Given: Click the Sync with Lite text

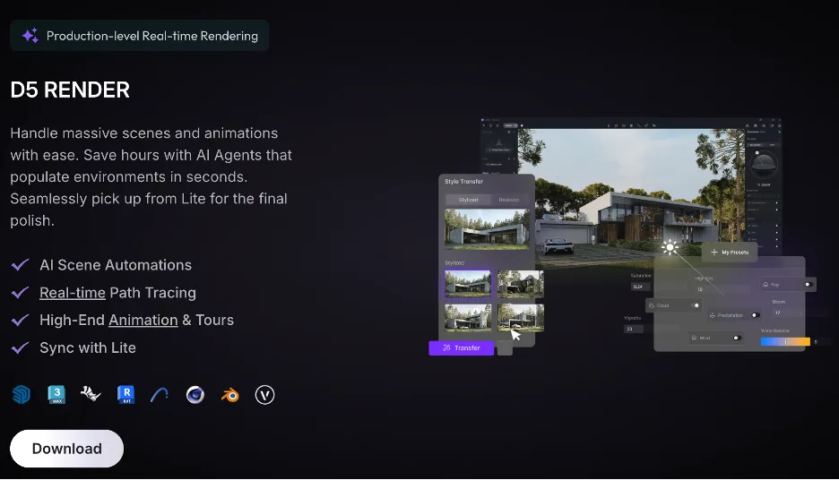Looking at the screenshot, I should point(88,347).
